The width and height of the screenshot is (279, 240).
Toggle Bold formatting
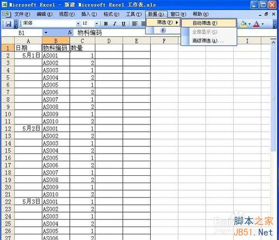pos(106,23)
